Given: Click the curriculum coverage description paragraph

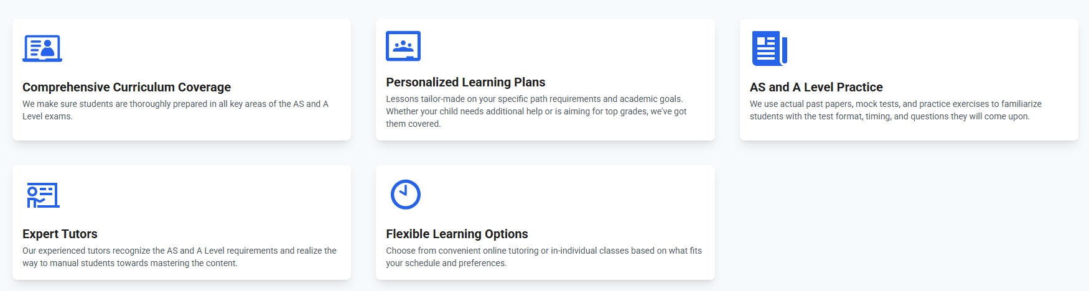Looking at the screenshot, I should (x=175, y=110).
